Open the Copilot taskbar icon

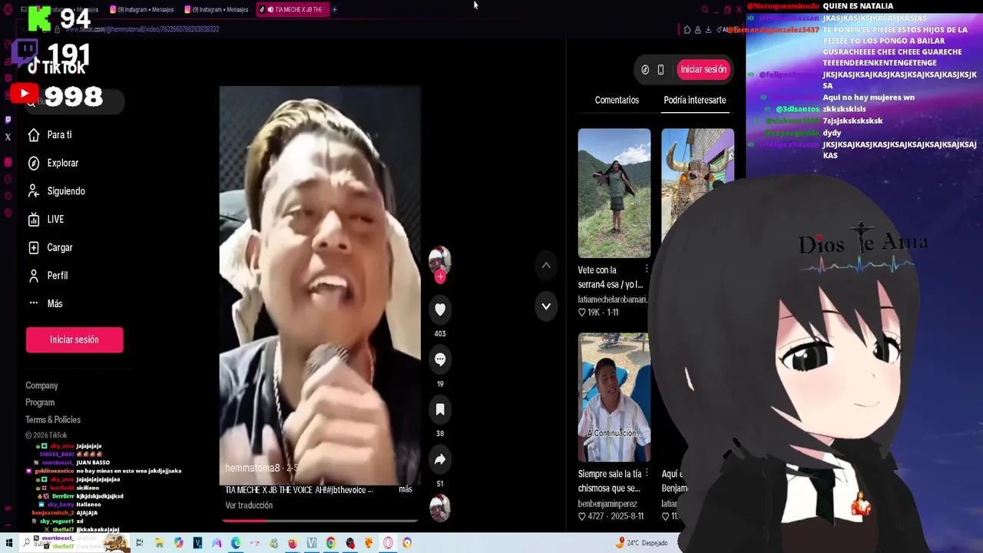pos(178,543)
